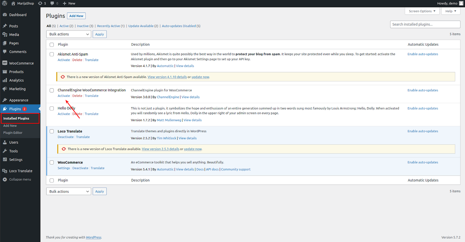465x242 pixels.
Task: Deactivate the Loco Translate plugin
Action: [66, 137]
